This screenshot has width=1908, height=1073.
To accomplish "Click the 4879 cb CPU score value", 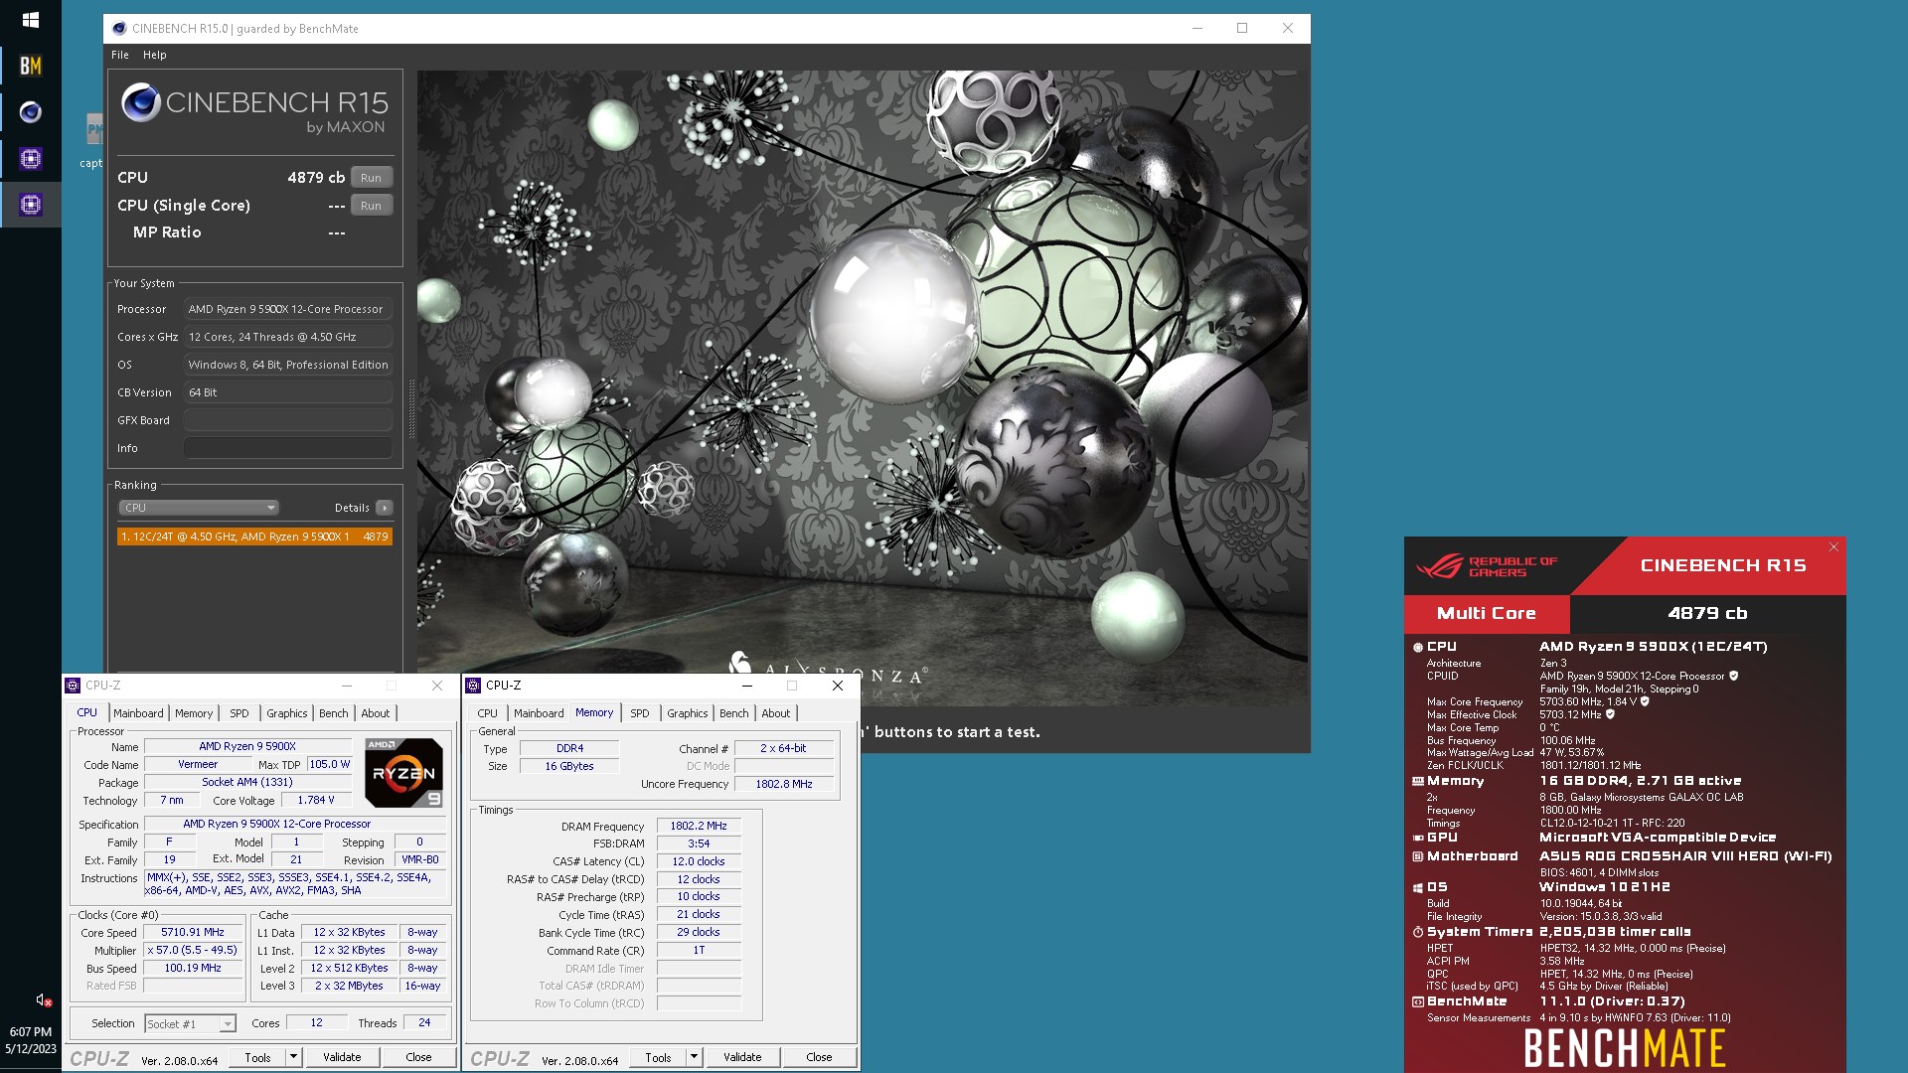I will pyautogui.click(x=316, y=178).
